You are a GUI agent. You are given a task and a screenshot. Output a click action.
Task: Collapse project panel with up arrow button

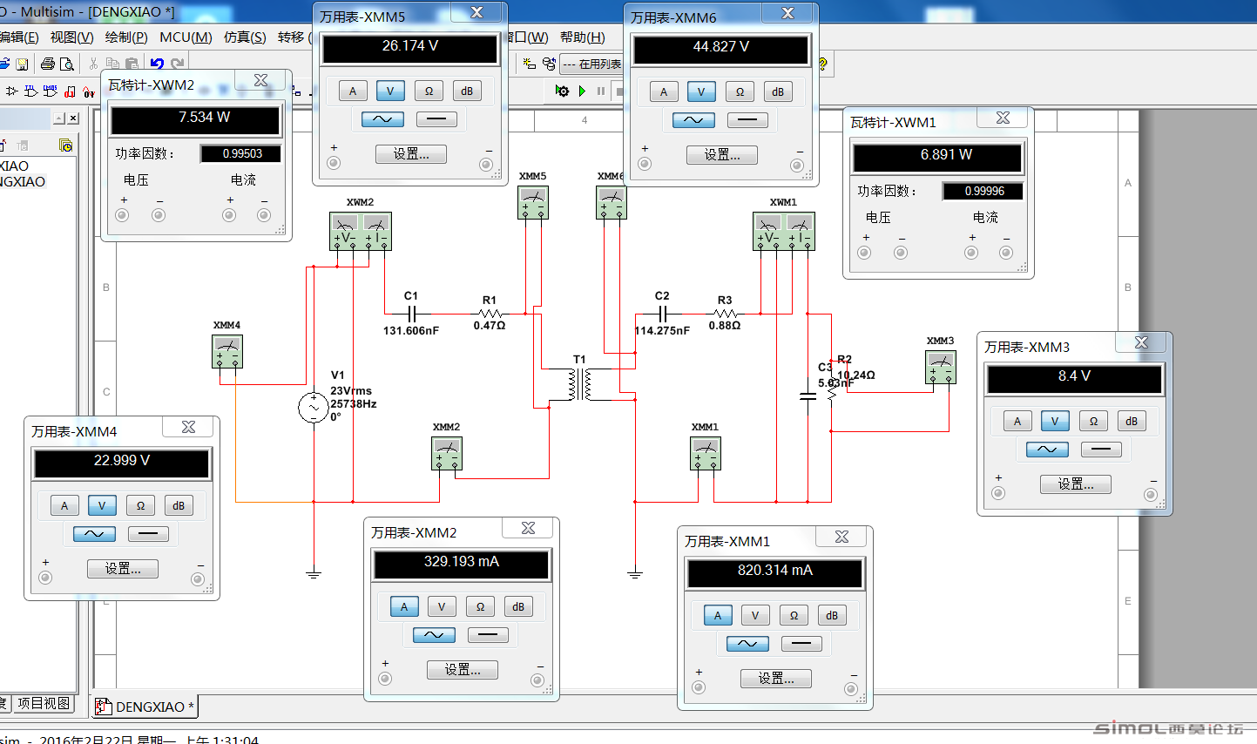(x=59, y=118)
